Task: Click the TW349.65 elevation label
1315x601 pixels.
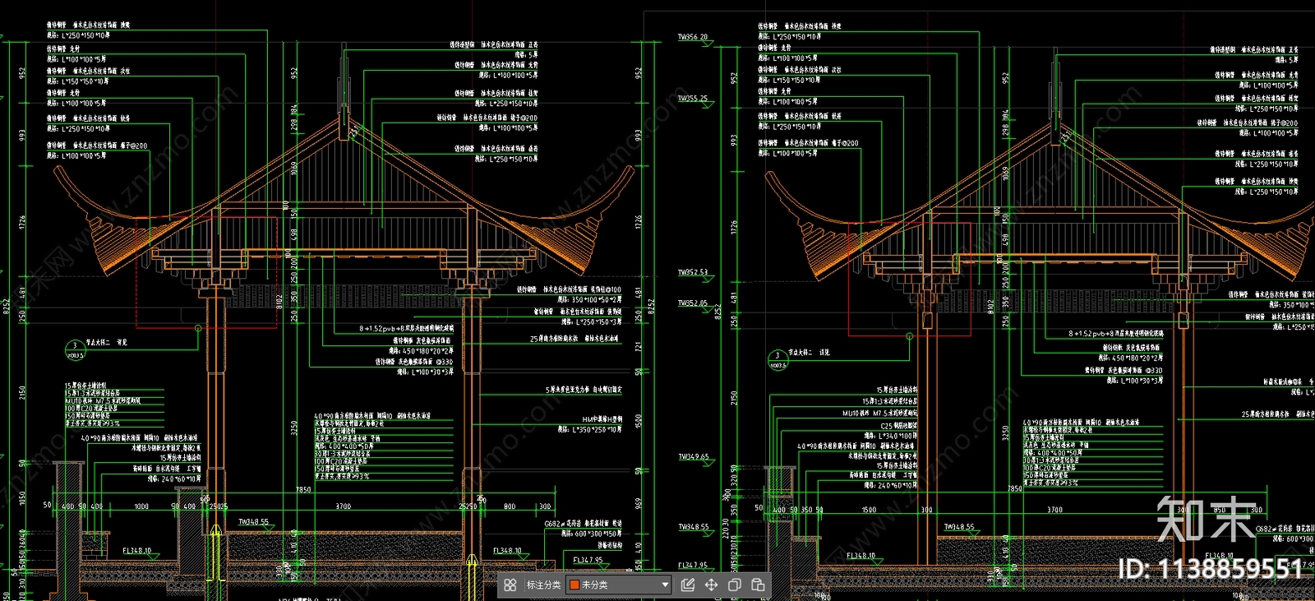Action: point(692,456)
